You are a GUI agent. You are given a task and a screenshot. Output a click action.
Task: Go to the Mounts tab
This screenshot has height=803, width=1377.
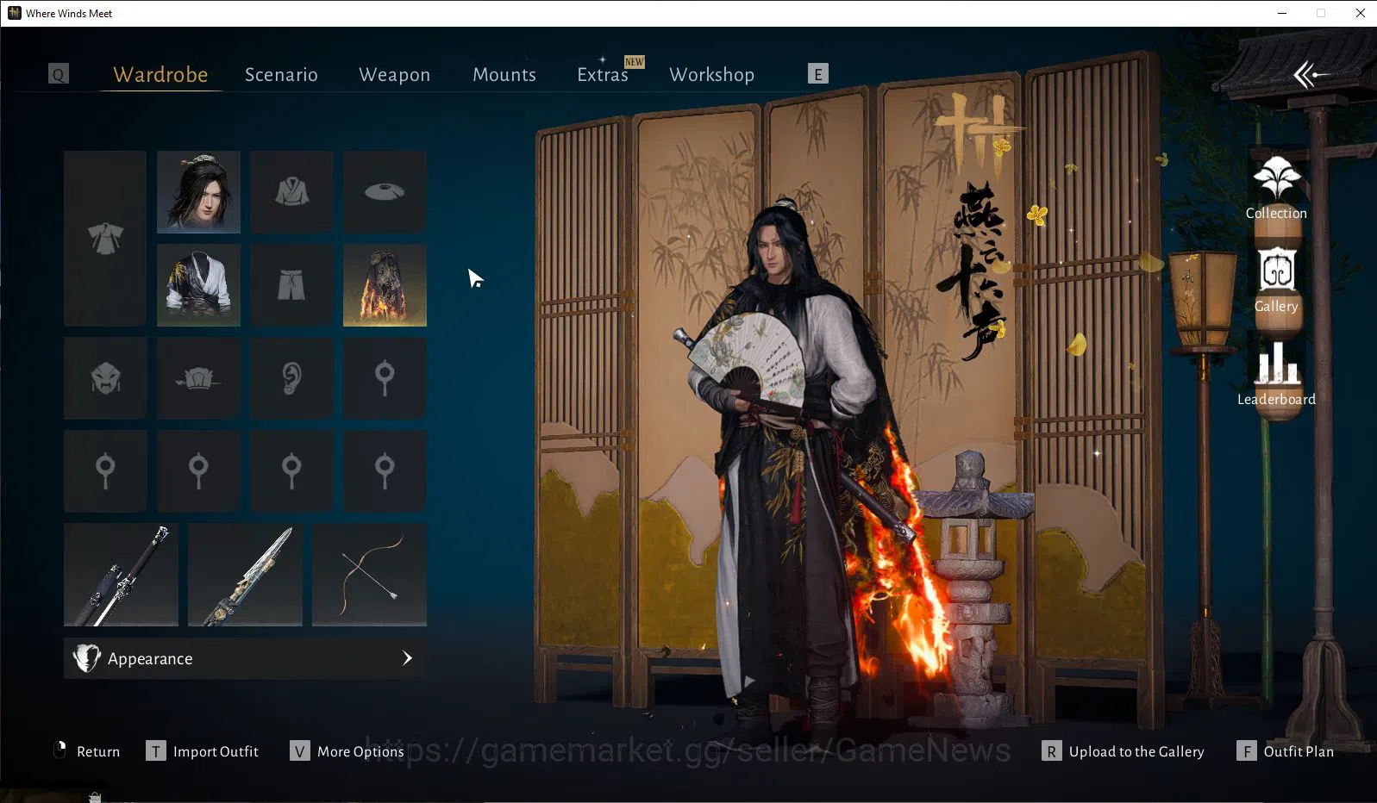[x=504, y=75]
